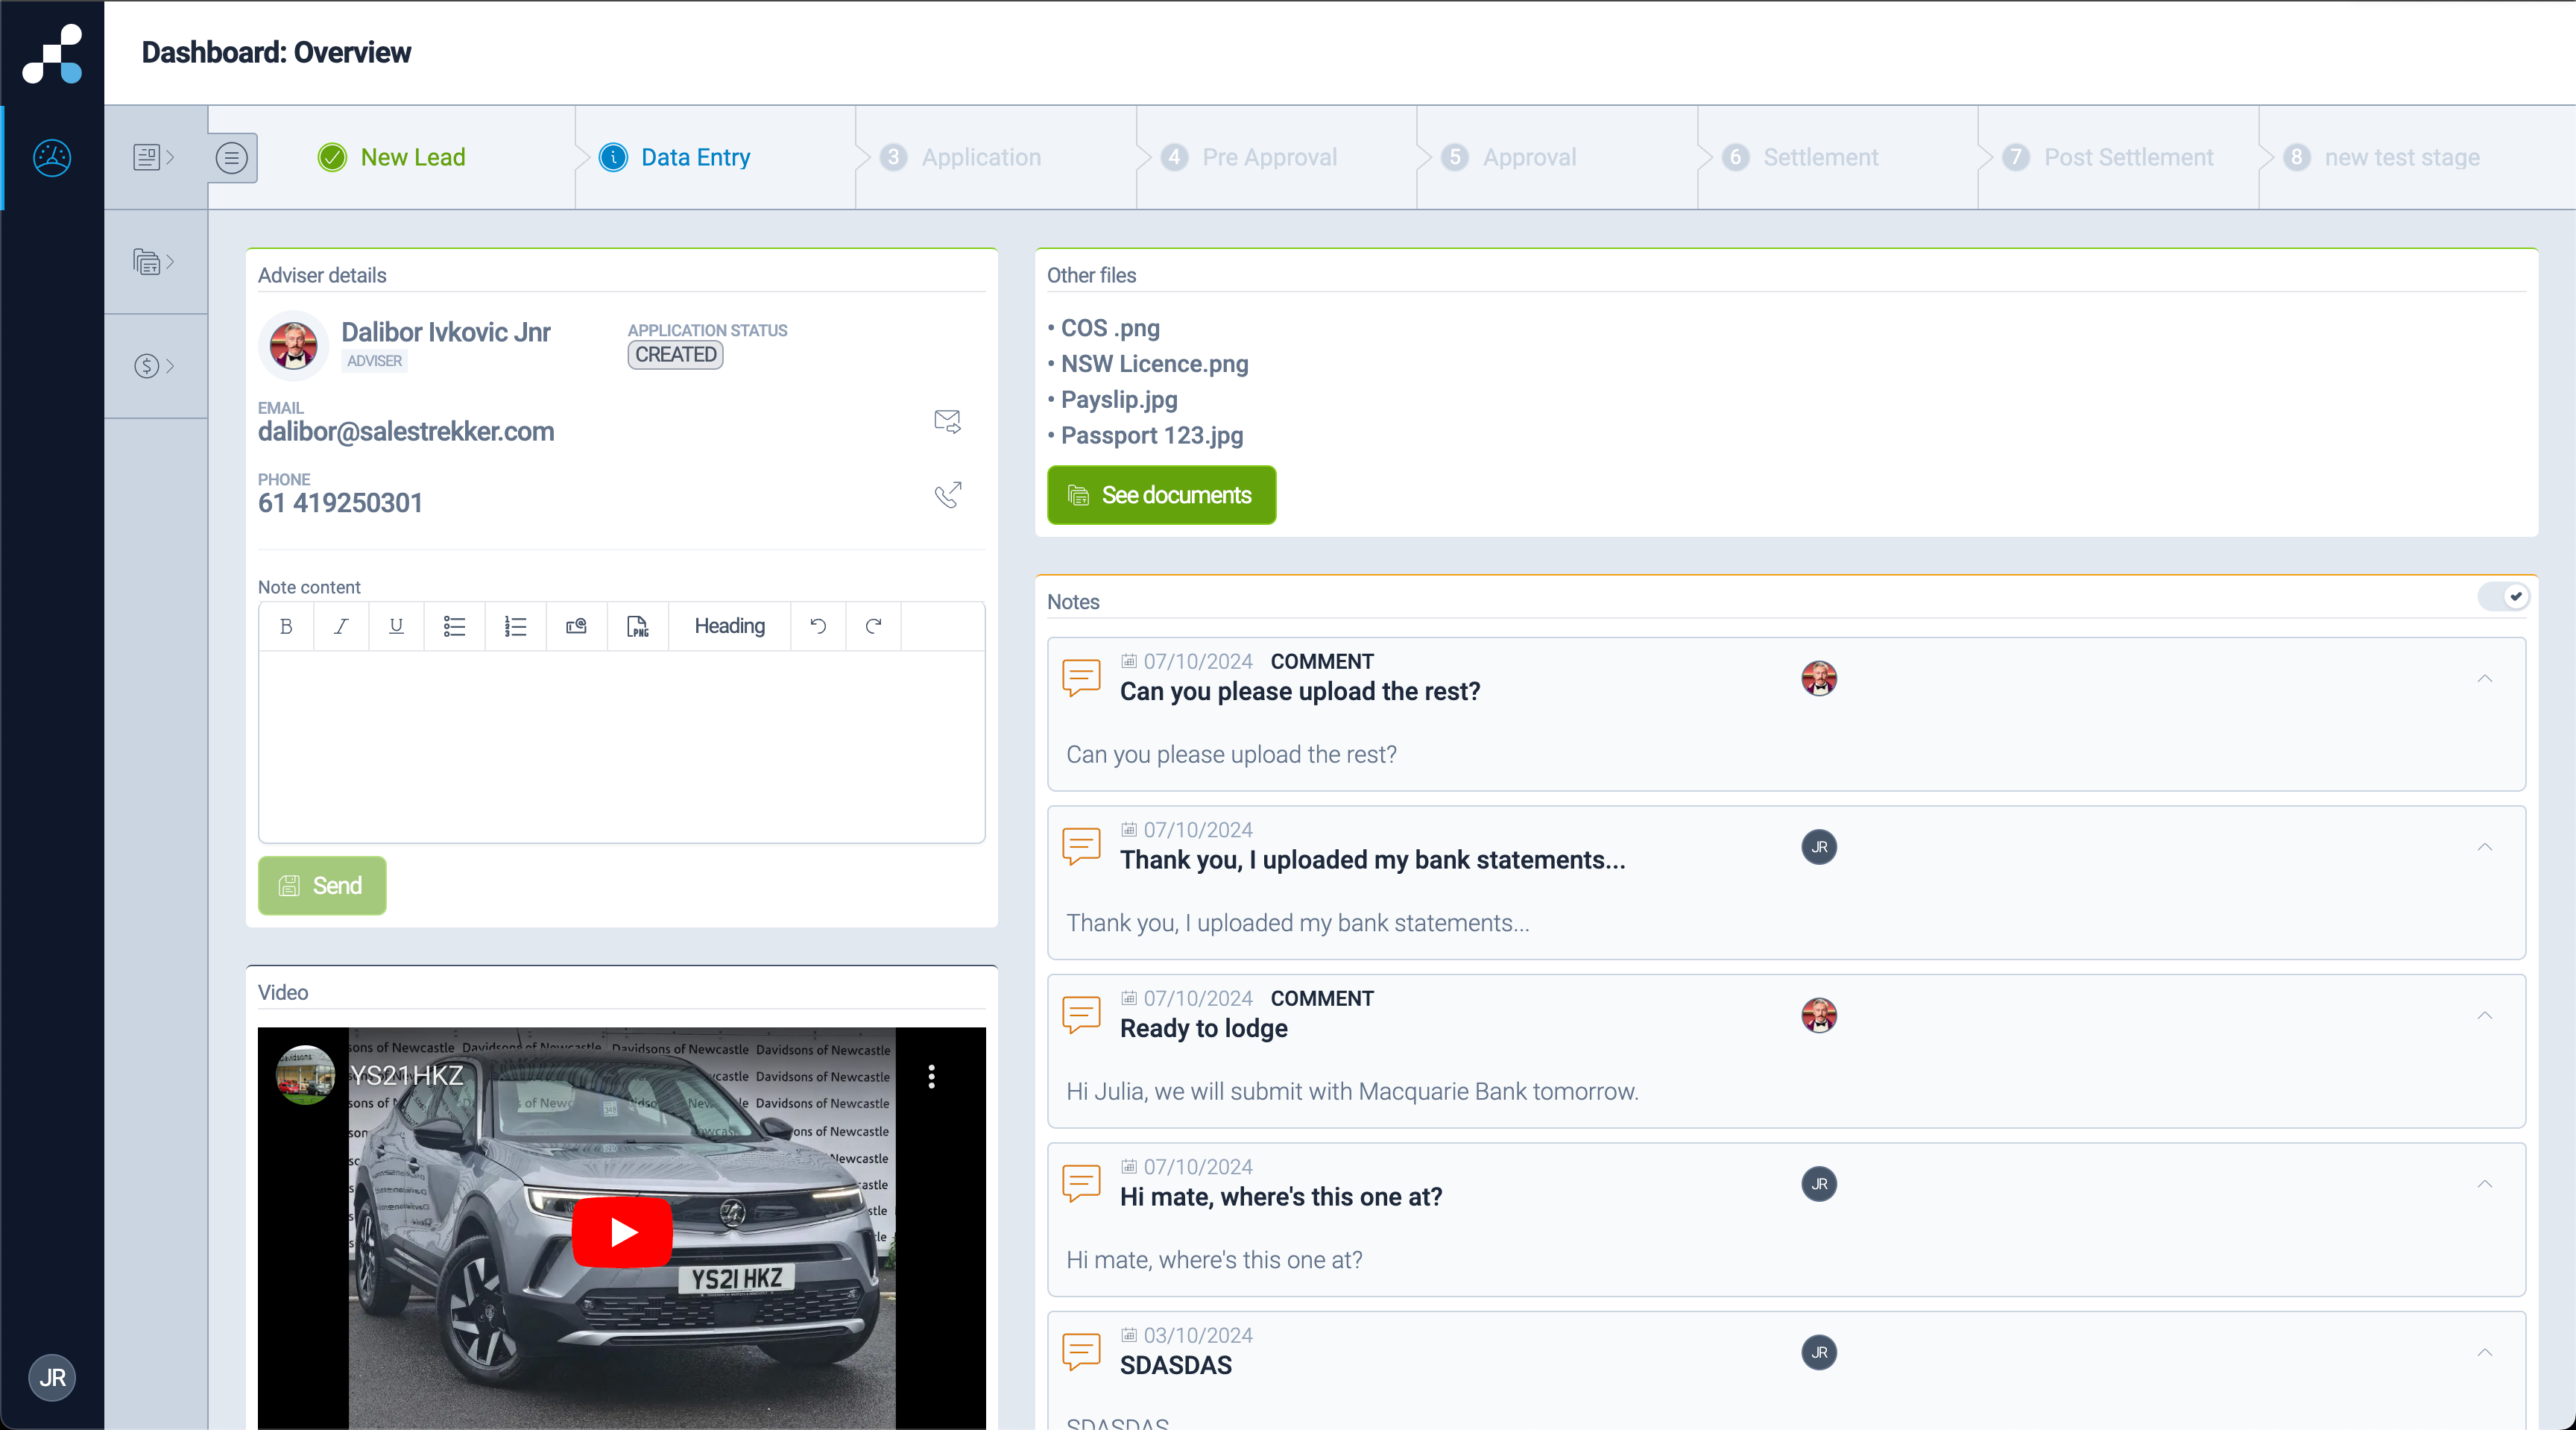Collapse the 'Hi mate, where's this one at?' note
This screenshot has width=2576, height=1430.
(2485, 1184)
